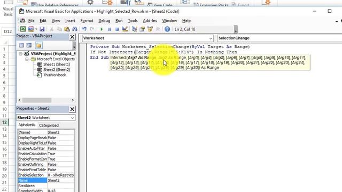Image resolution: width=342 pixels, height=192 pixels.
Task: Open the Insert menu
Action: tap(70, 21)
